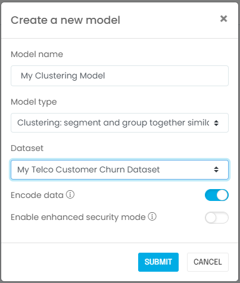The image size is (240, 283).
Task: Click the Enable enhanced security mode label
Action: (78, 217)
